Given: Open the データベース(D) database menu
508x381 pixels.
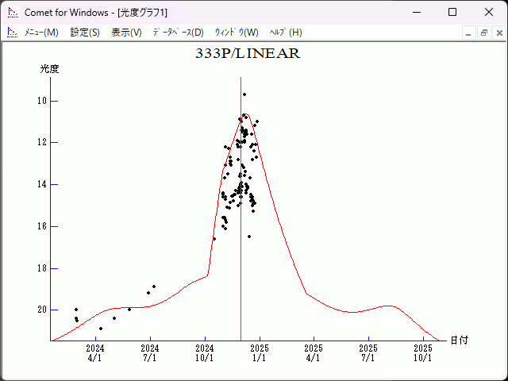Looking at the screenshot, I should pos(178,33).
